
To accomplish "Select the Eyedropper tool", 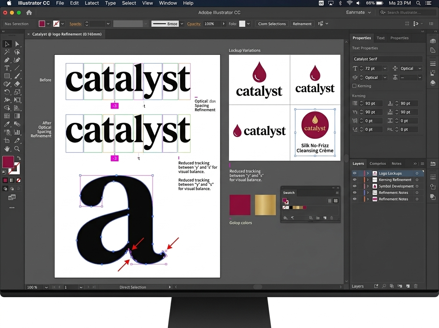I will [x=7, y=124].
